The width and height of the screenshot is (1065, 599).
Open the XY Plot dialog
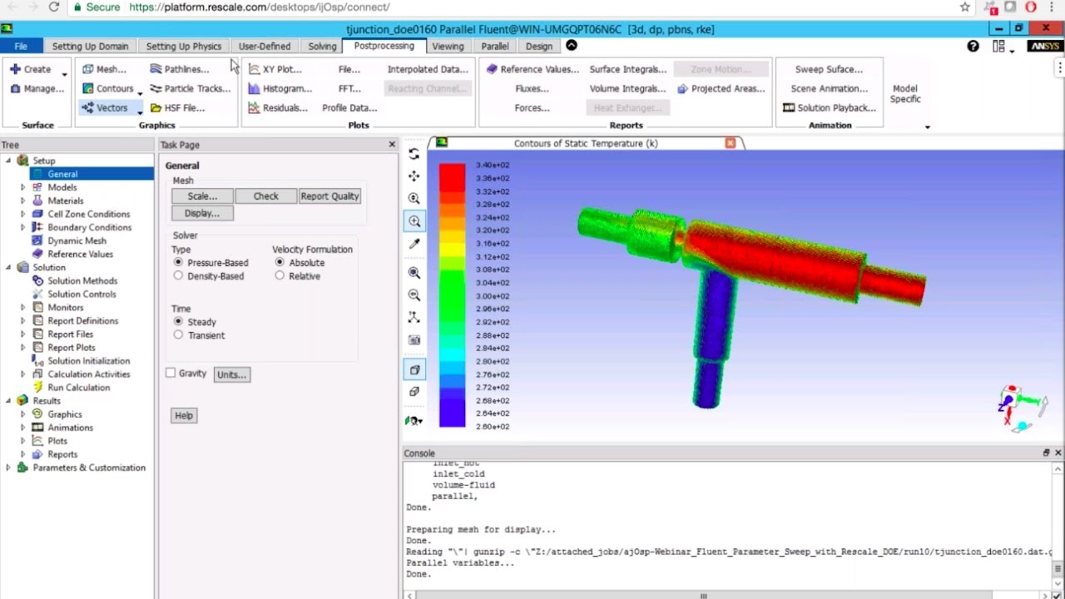coord(275,69)
